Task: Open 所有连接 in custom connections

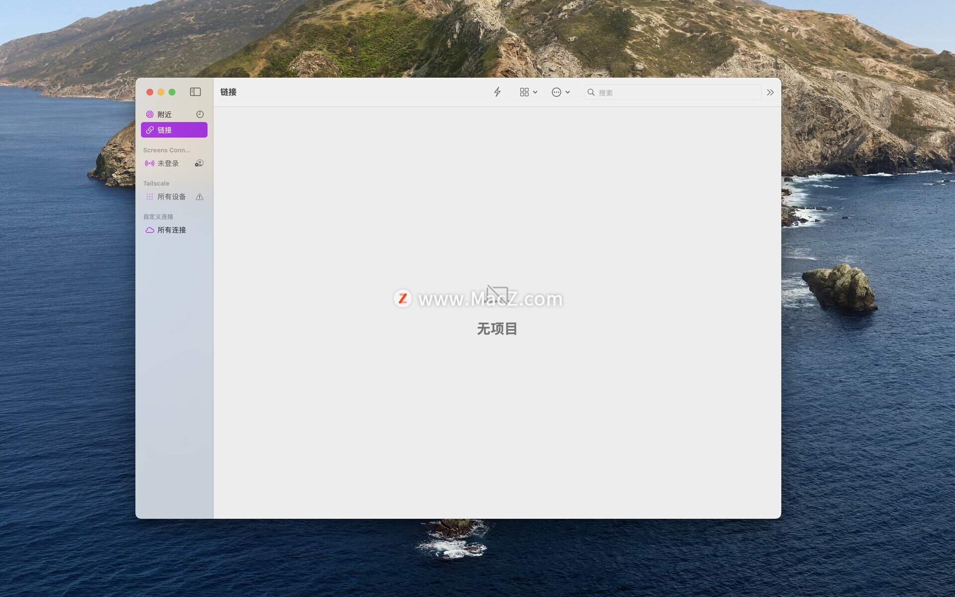Action: pyautogui.click(x=171, y=230)
